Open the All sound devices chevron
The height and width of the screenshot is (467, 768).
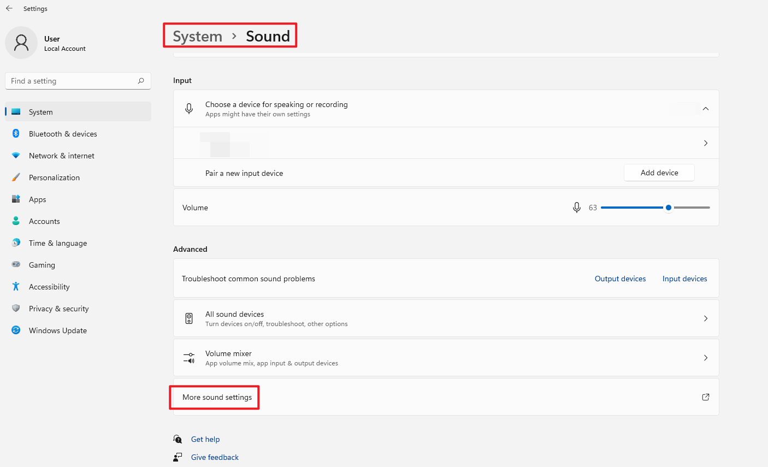point(705,318)
